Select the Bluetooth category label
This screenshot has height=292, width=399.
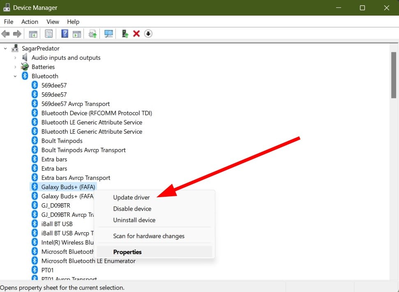tap(45, 76)
